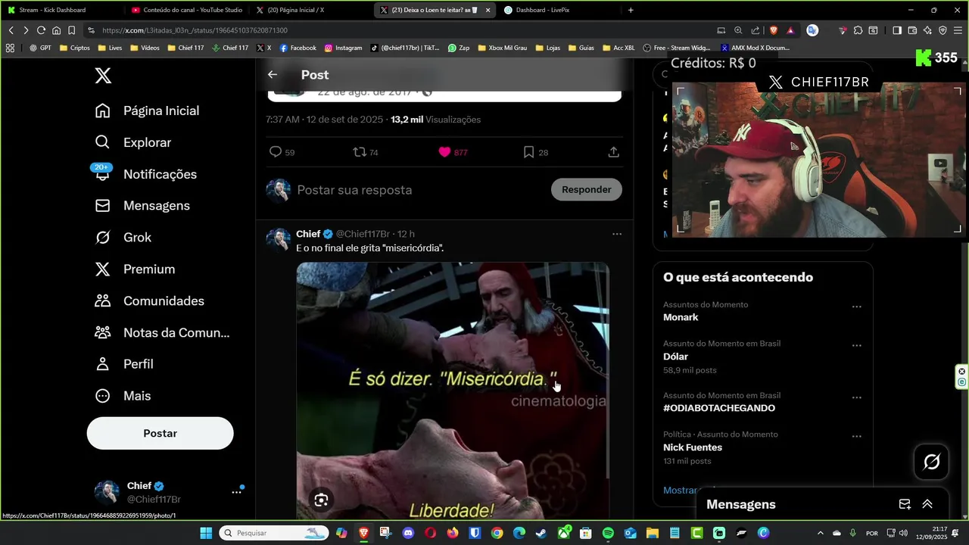Click the share post icon
Image resolution: width=969 pixels, height=545 pixels.
coord(614,152)
